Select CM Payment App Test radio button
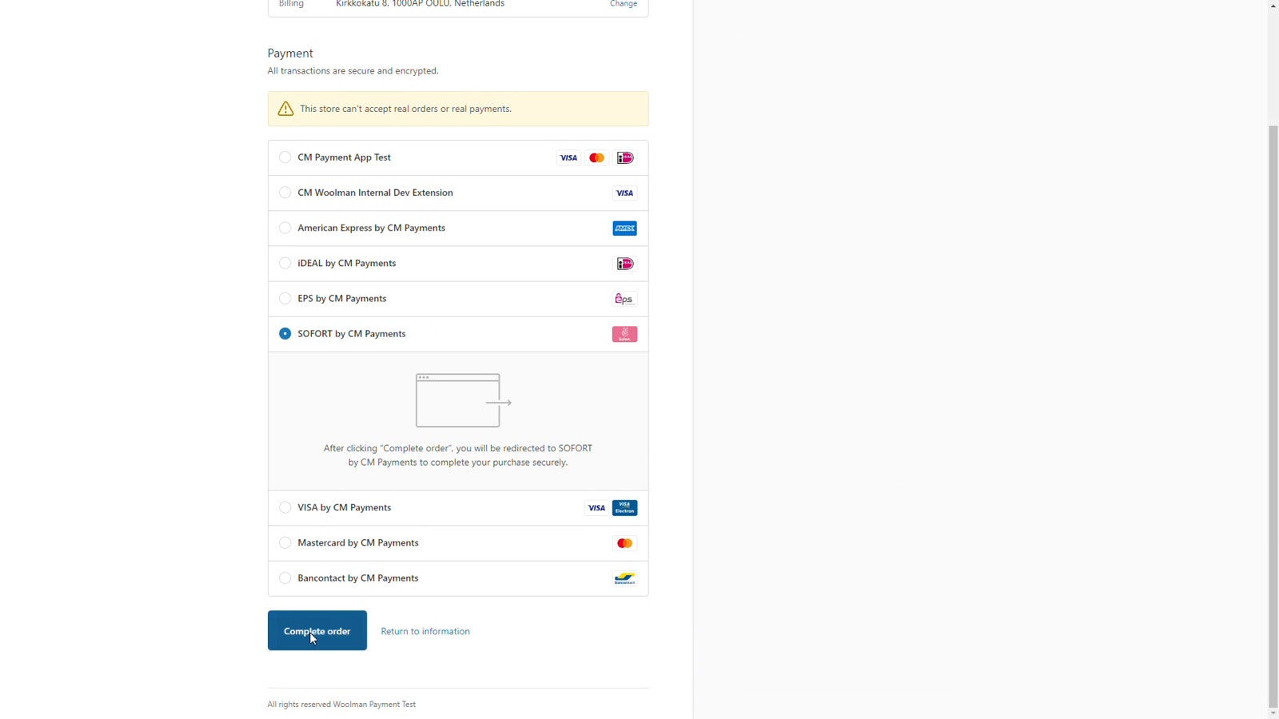 pyautogui.click(x=285, y=157)
